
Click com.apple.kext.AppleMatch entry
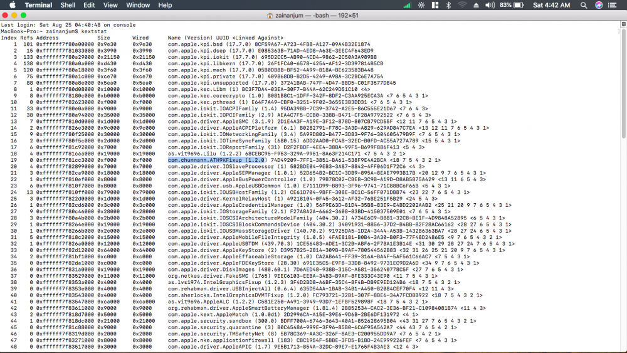293,314
